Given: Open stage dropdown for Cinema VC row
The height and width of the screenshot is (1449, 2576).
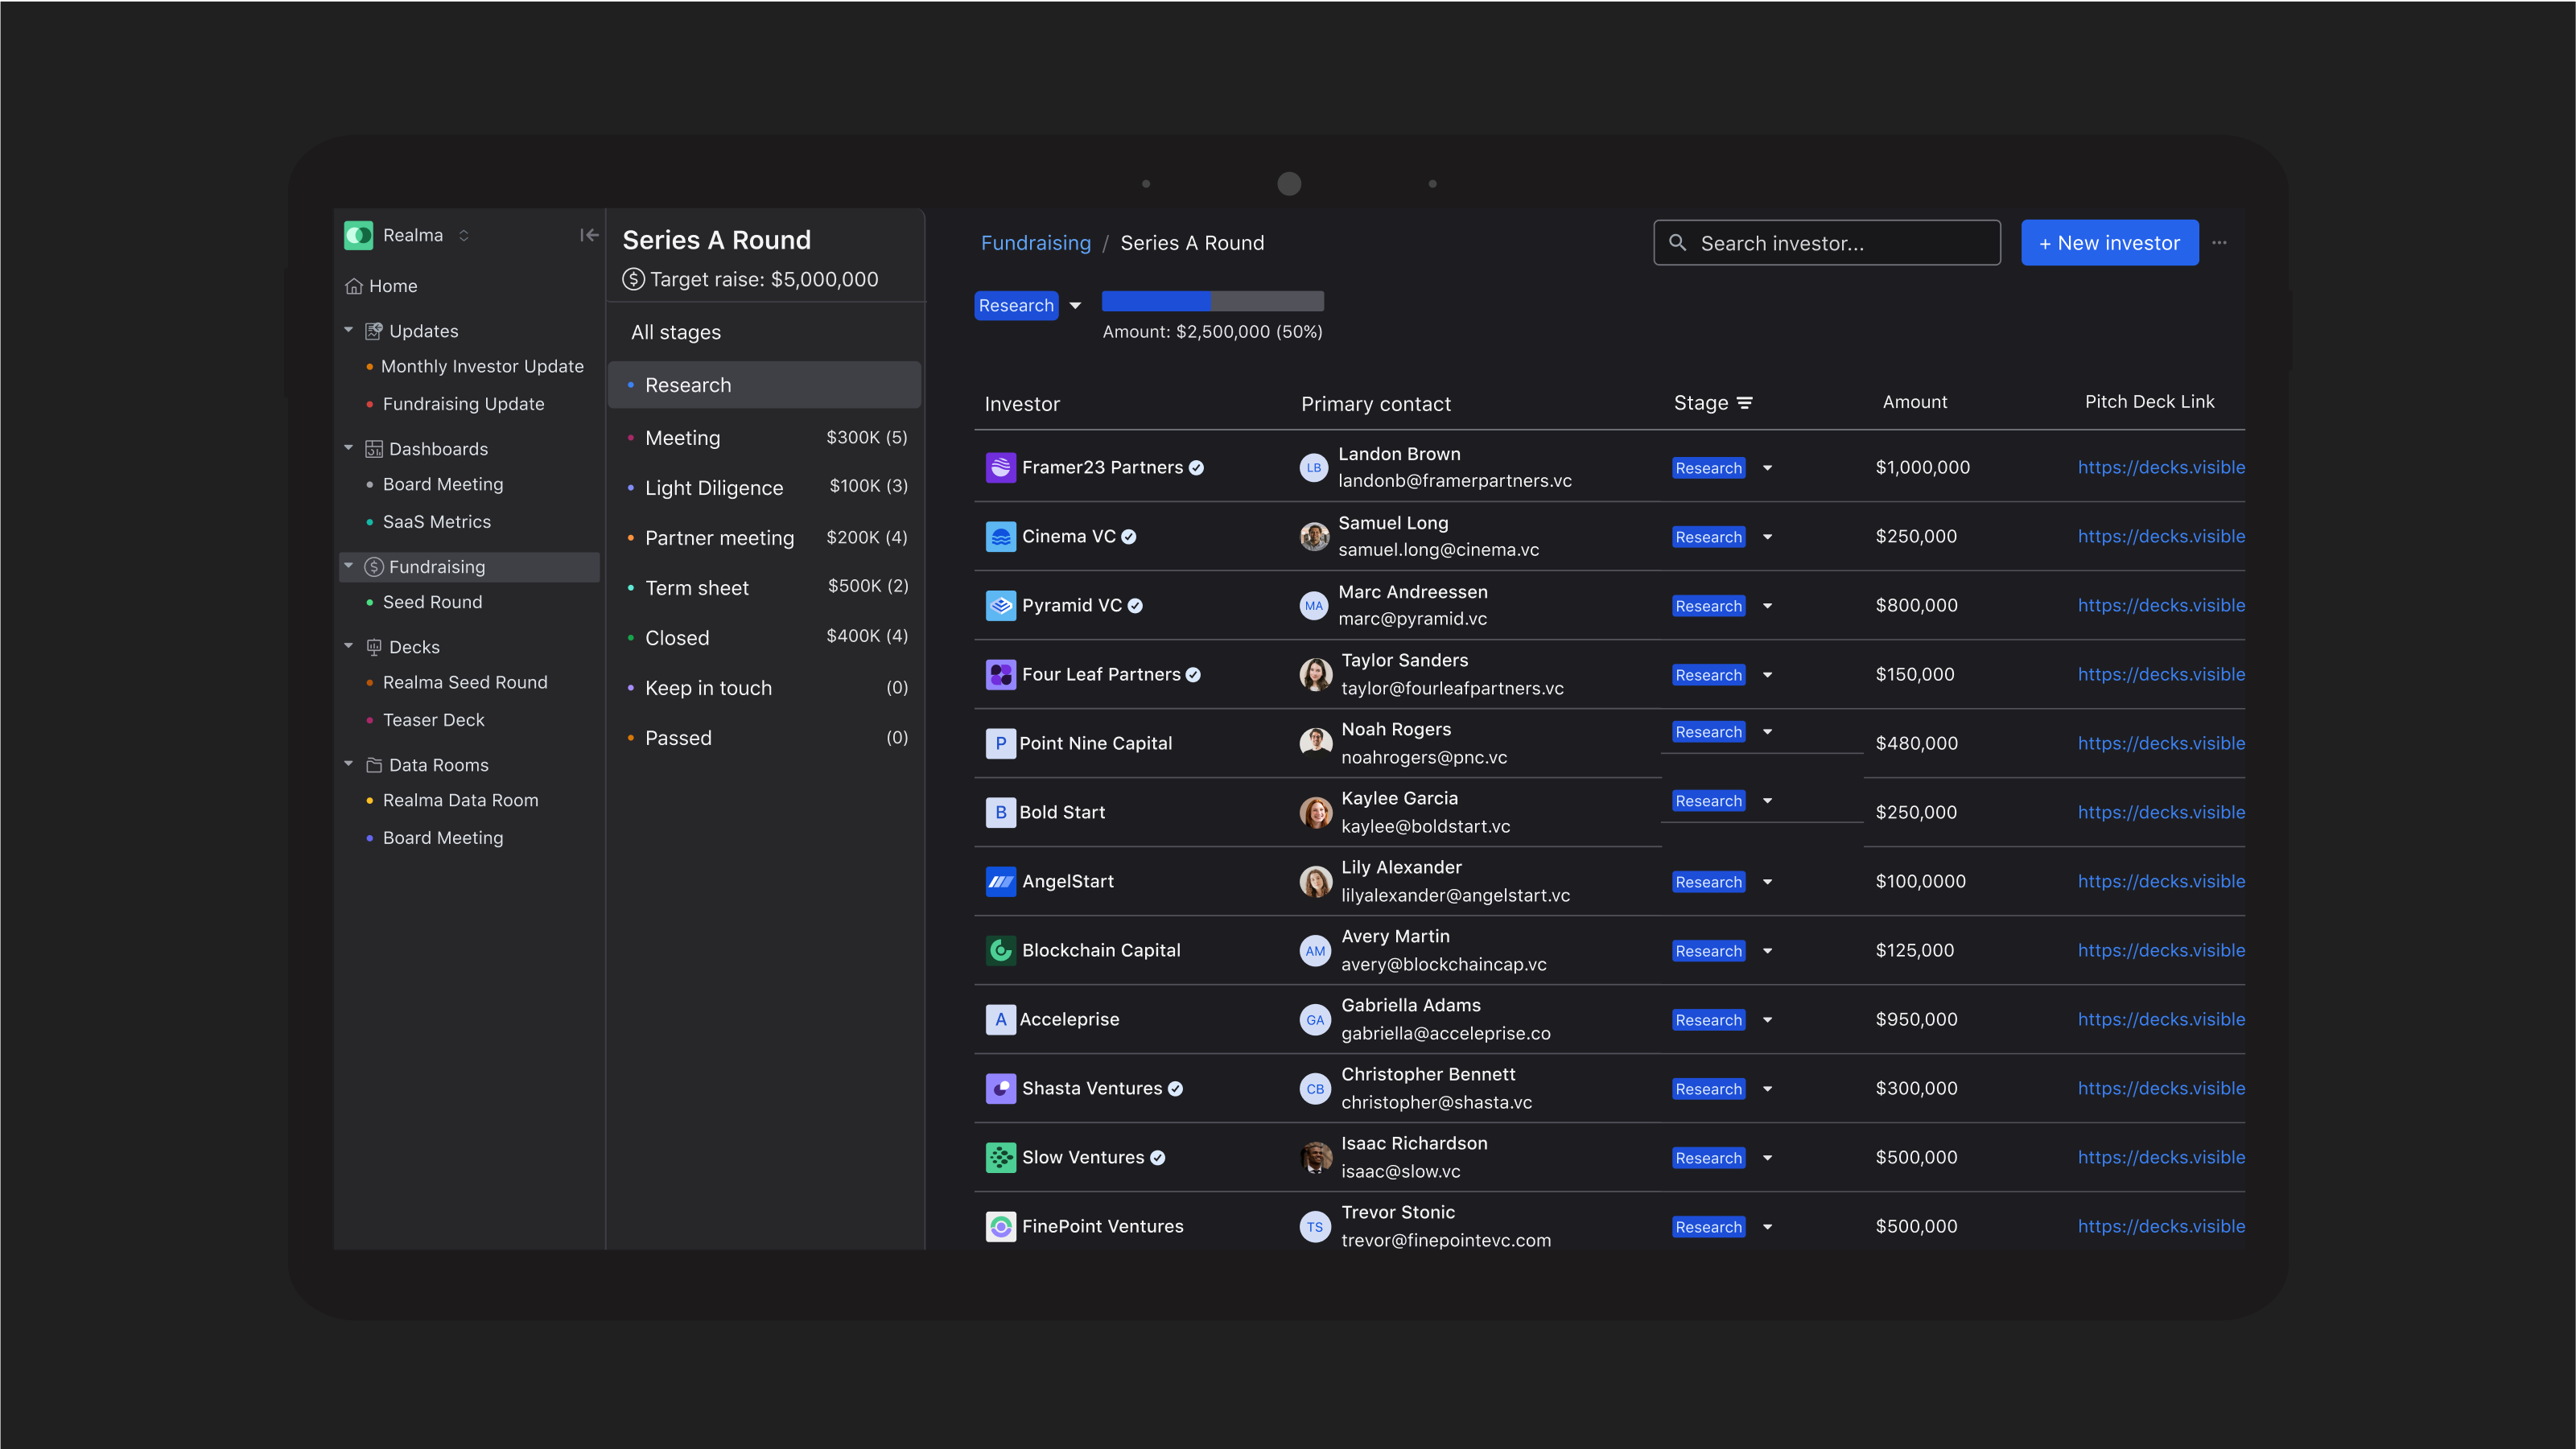Looking at the screenshot, I should click(1768, 536).
